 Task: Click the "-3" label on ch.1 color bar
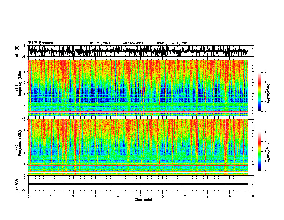tap(265, 72)
